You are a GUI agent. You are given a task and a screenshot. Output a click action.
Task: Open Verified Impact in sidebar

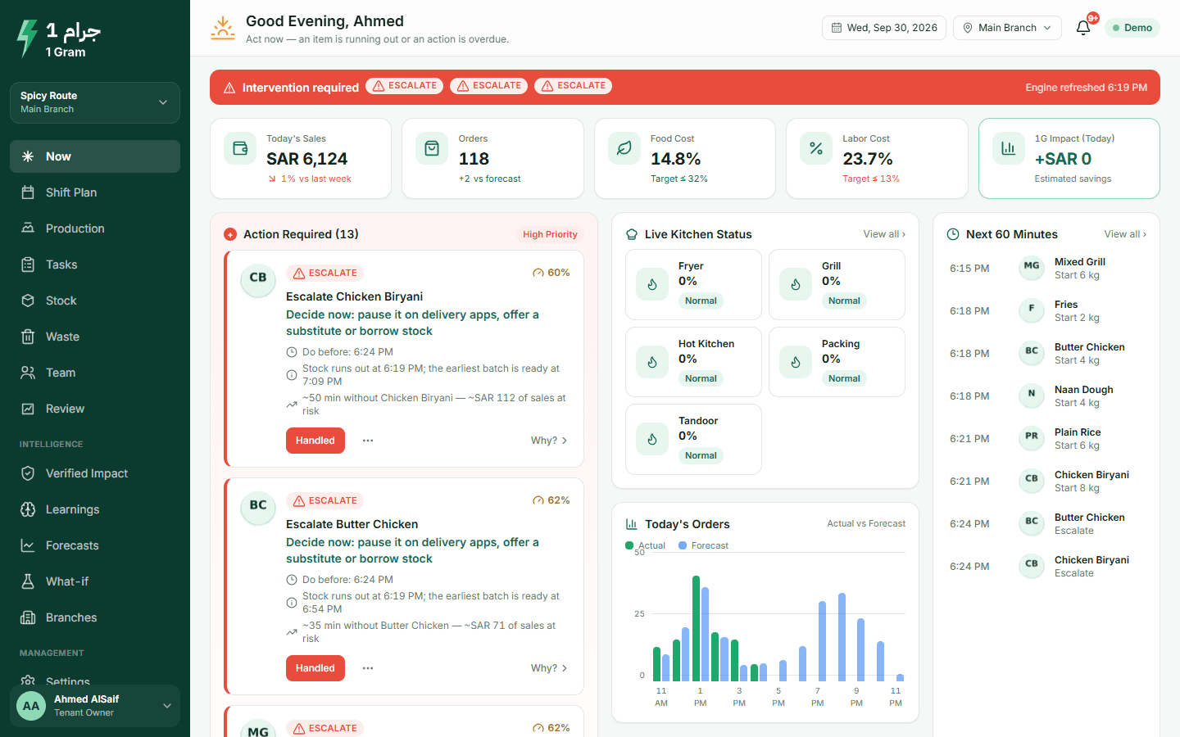[95, 473]
